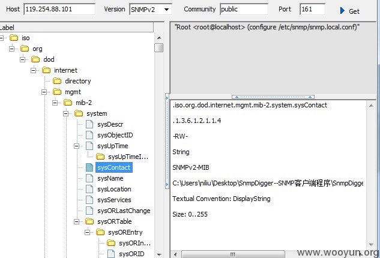This screenshot has height=258, width=380.
Task: Collapse the internet tree node
Action: 33,70
